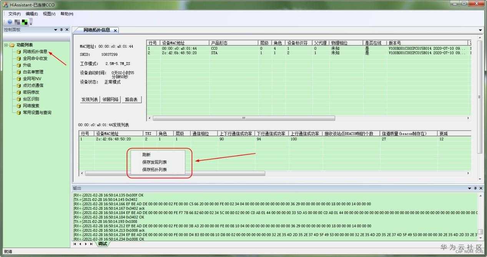Image resolution: width=487 pixels, height=257 pixels.
Task: Select 台区识别 in the function tree
Action: point(31,99)
